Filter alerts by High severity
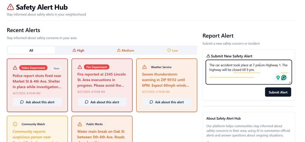Screen dimensions: 305x142 click(x=78, y=50)
